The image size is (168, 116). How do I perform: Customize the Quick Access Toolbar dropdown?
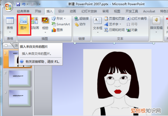tap(40, 4)
